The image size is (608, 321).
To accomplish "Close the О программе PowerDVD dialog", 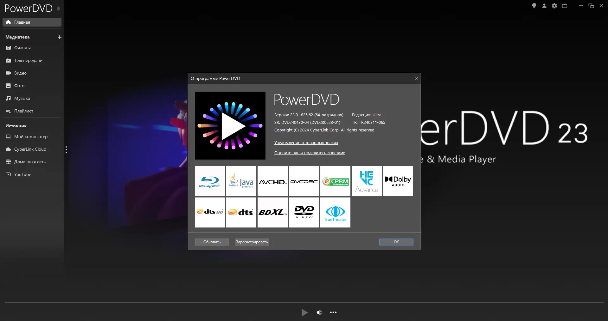I will (417, 78).
